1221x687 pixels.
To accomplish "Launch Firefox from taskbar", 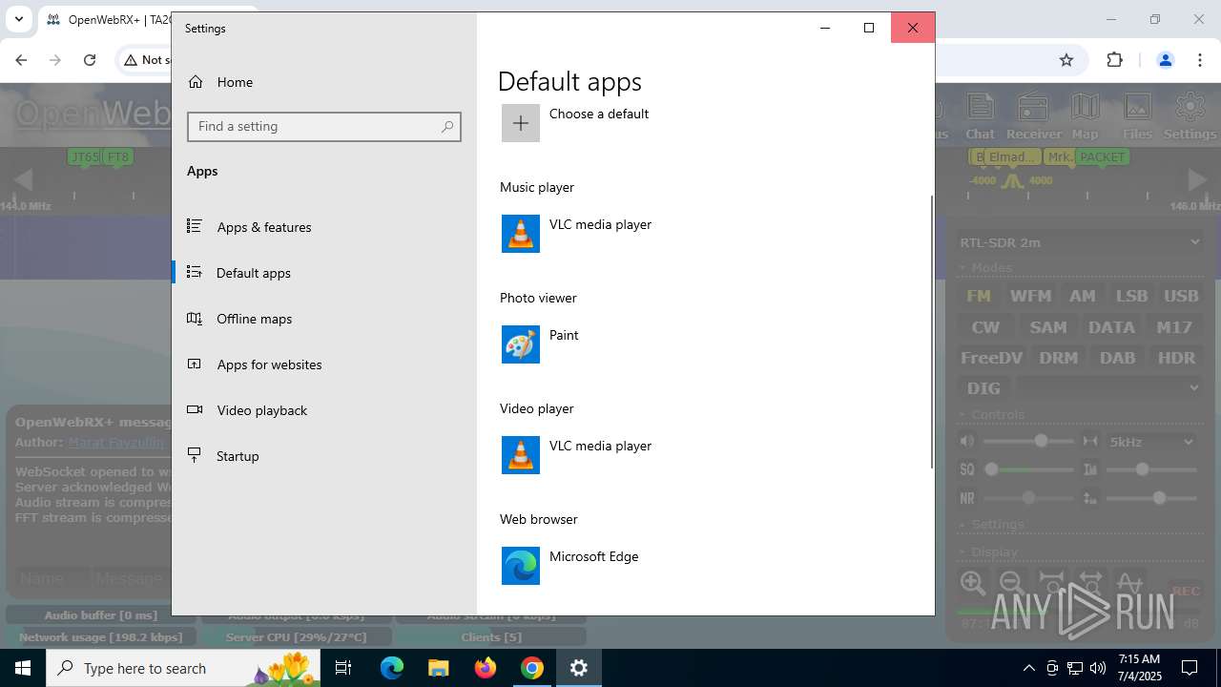I will click(x=486, y=668).
